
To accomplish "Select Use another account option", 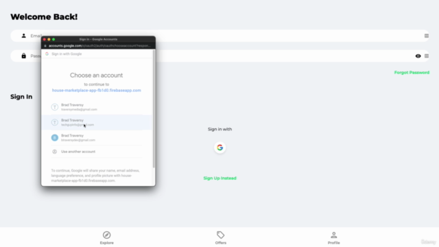I will point(97,152).
